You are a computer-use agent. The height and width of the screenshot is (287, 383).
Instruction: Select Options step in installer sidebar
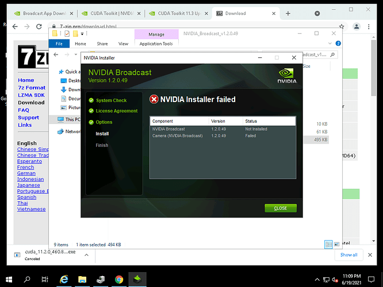[104, 122]
